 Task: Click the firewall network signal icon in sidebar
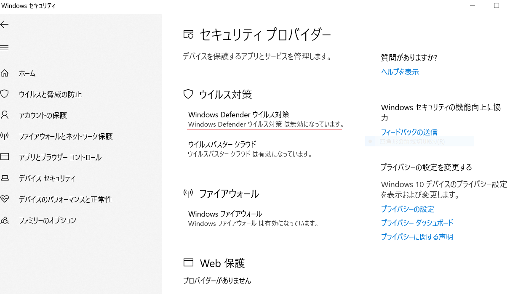point(5,136)
